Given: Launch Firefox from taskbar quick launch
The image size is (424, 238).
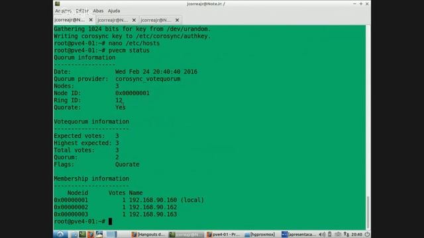Looking at the screenshot, I should (91, 234).
